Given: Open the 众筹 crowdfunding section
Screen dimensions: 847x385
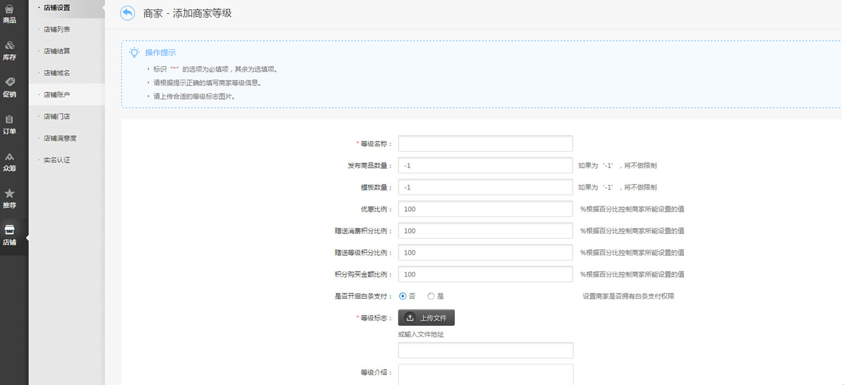Looking at the screenshot, I should (x=9, y=162).
